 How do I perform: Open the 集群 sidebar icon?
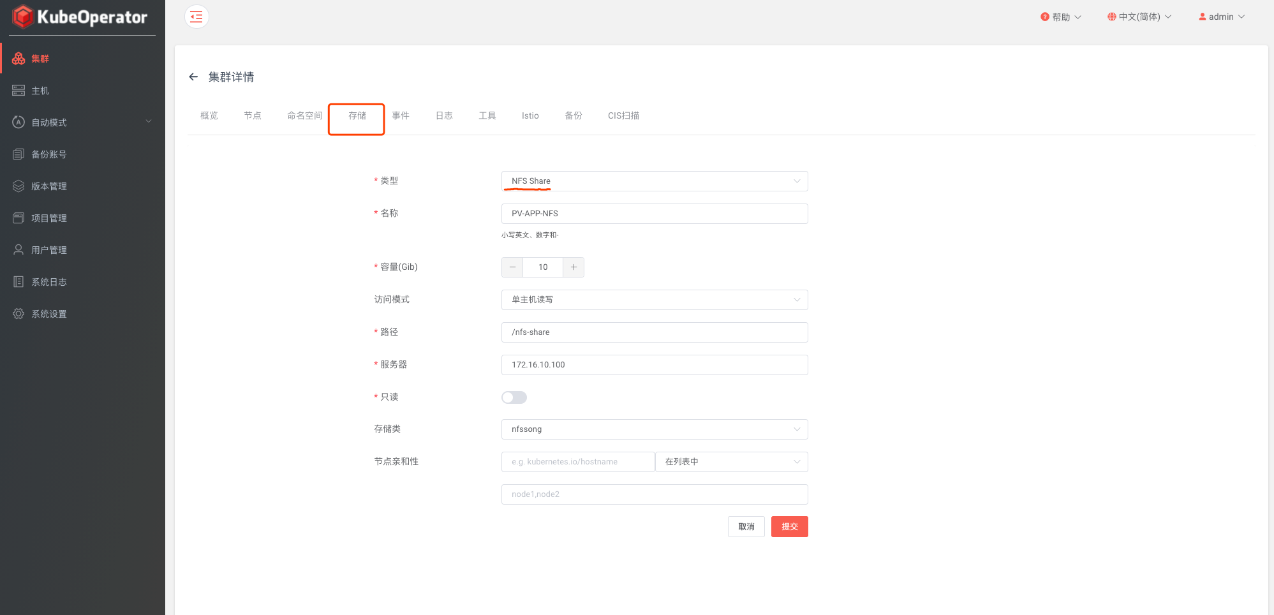[19, 59]
